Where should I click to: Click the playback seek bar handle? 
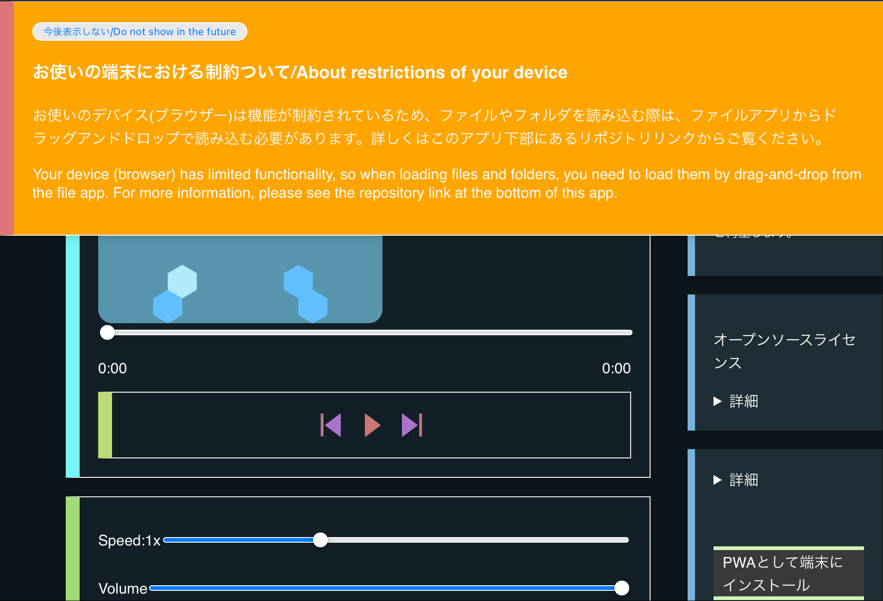point(107,332)
